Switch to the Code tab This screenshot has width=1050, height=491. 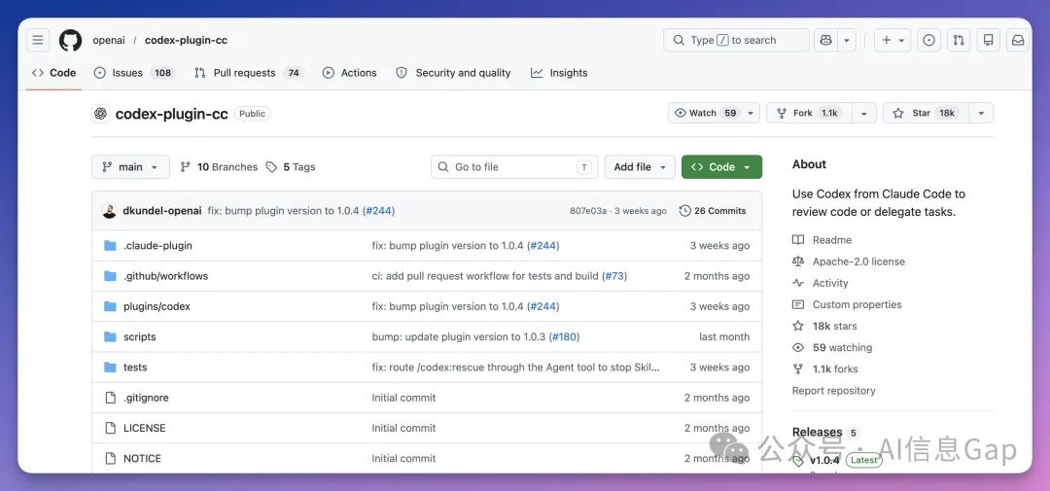tap(54, 73)
